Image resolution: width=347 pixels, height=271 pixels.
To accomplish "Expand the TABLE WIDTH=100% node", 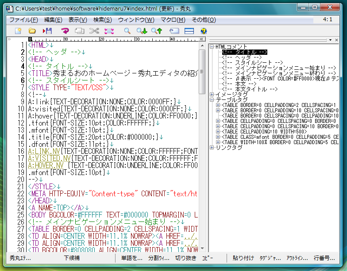I will click(218, 142).
